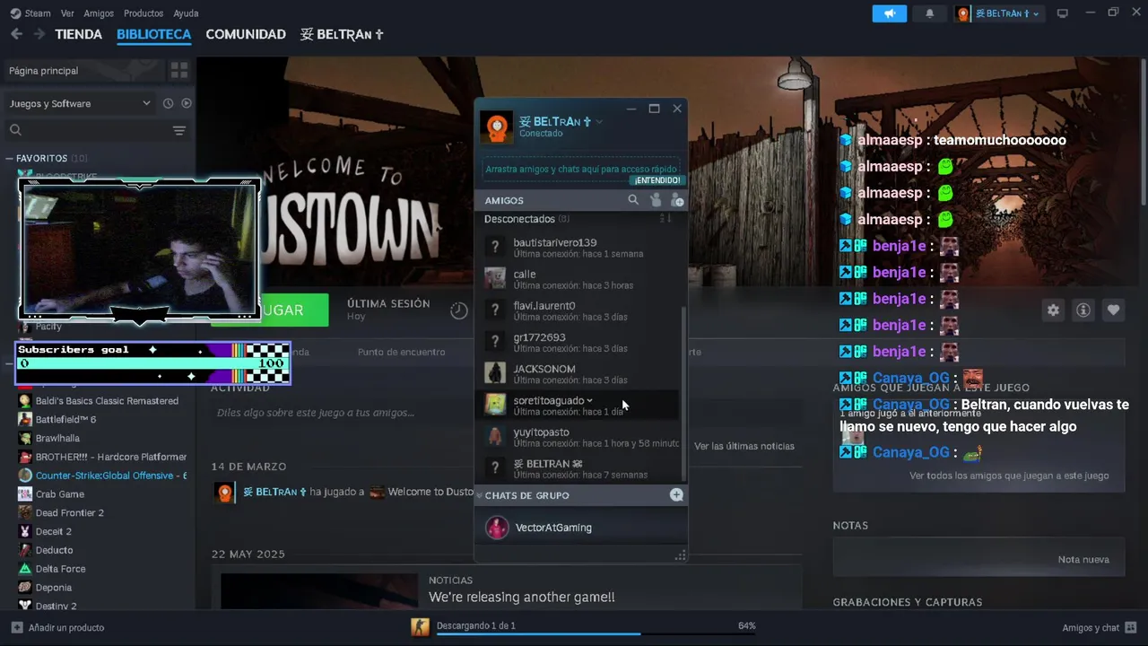Click the library search field
Viewport: 1148px width, 646px height.
[86, 131]
